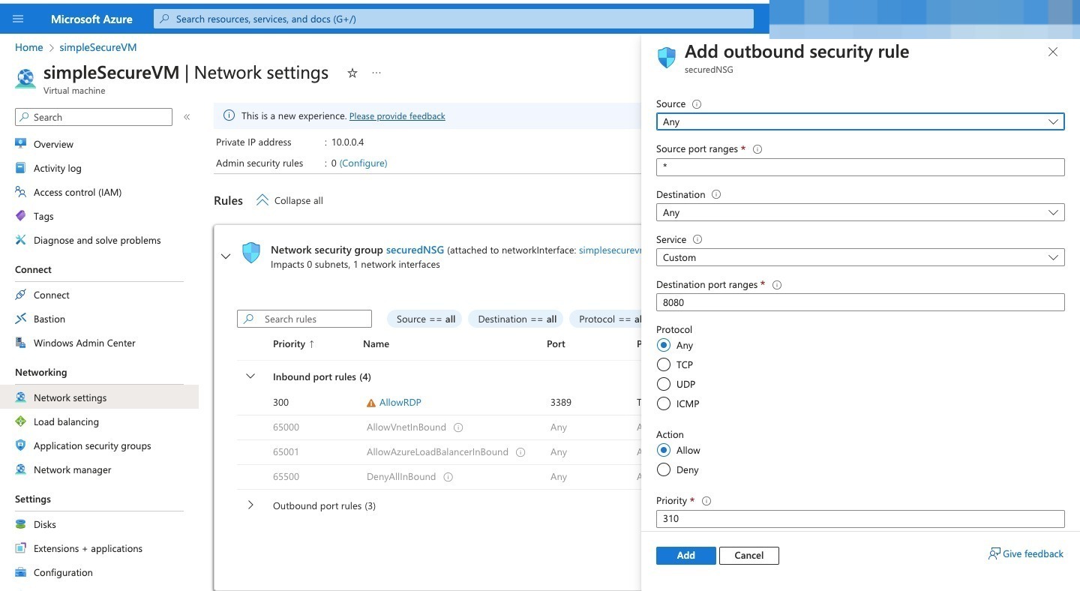
Task: Select the Deny action radio button
Action: (664, 469)
